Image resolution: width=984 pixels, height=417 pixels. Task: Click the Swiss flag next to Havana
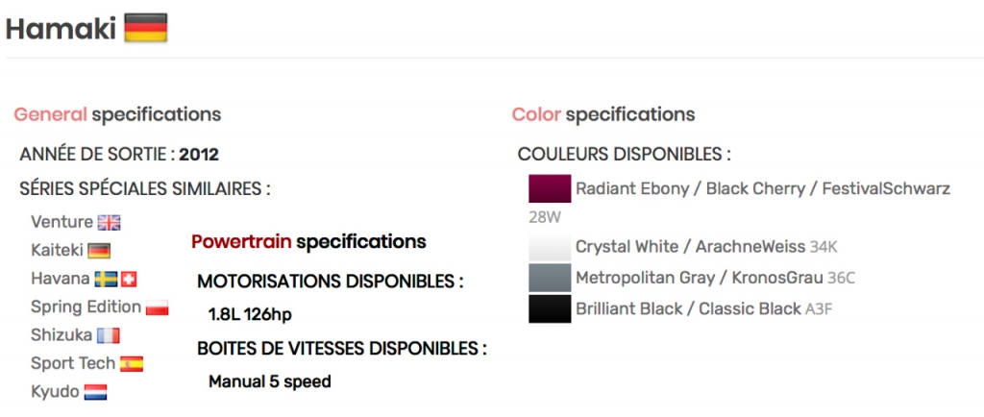(x=128, y=279)
